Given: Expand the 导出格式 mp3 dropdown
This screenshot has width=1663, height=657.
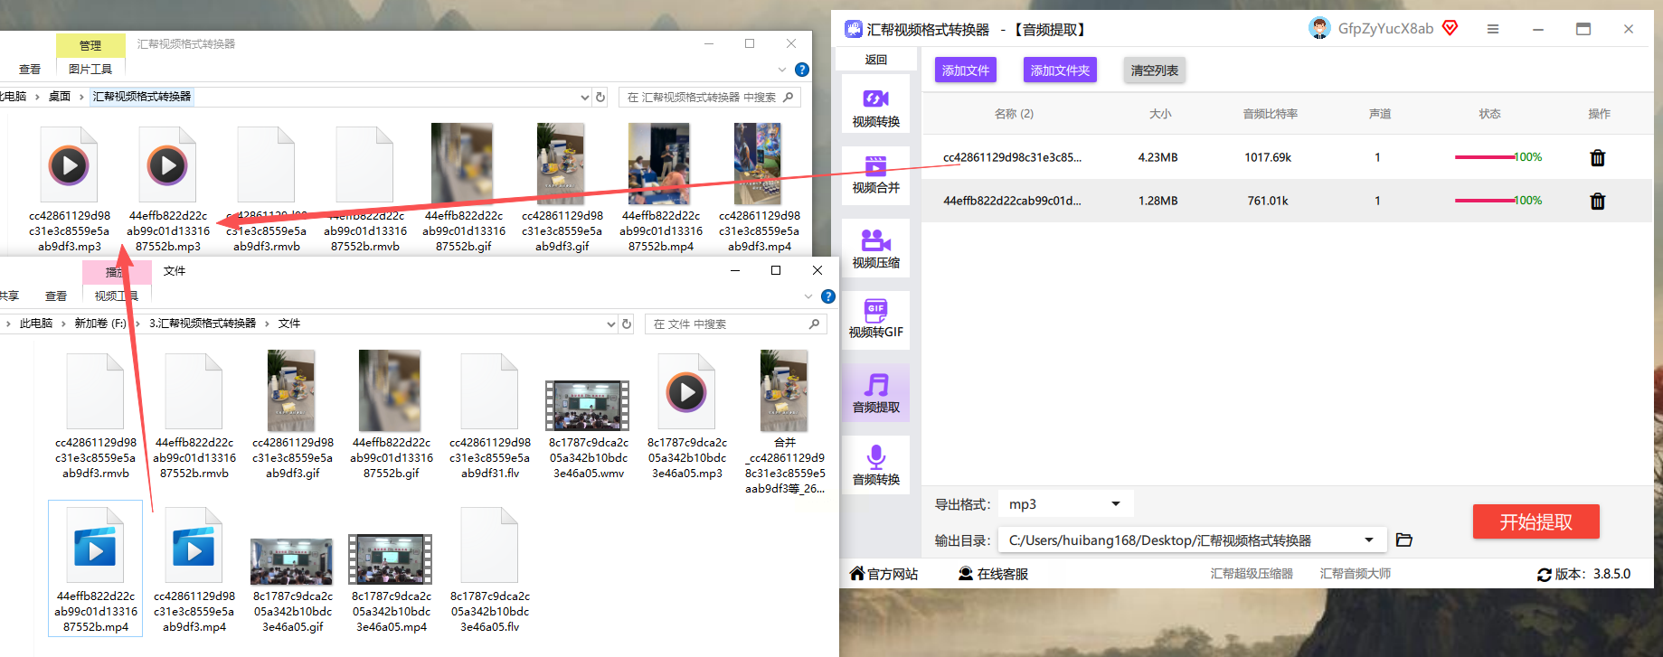Looking at the screenshot, I should 1115,504.
